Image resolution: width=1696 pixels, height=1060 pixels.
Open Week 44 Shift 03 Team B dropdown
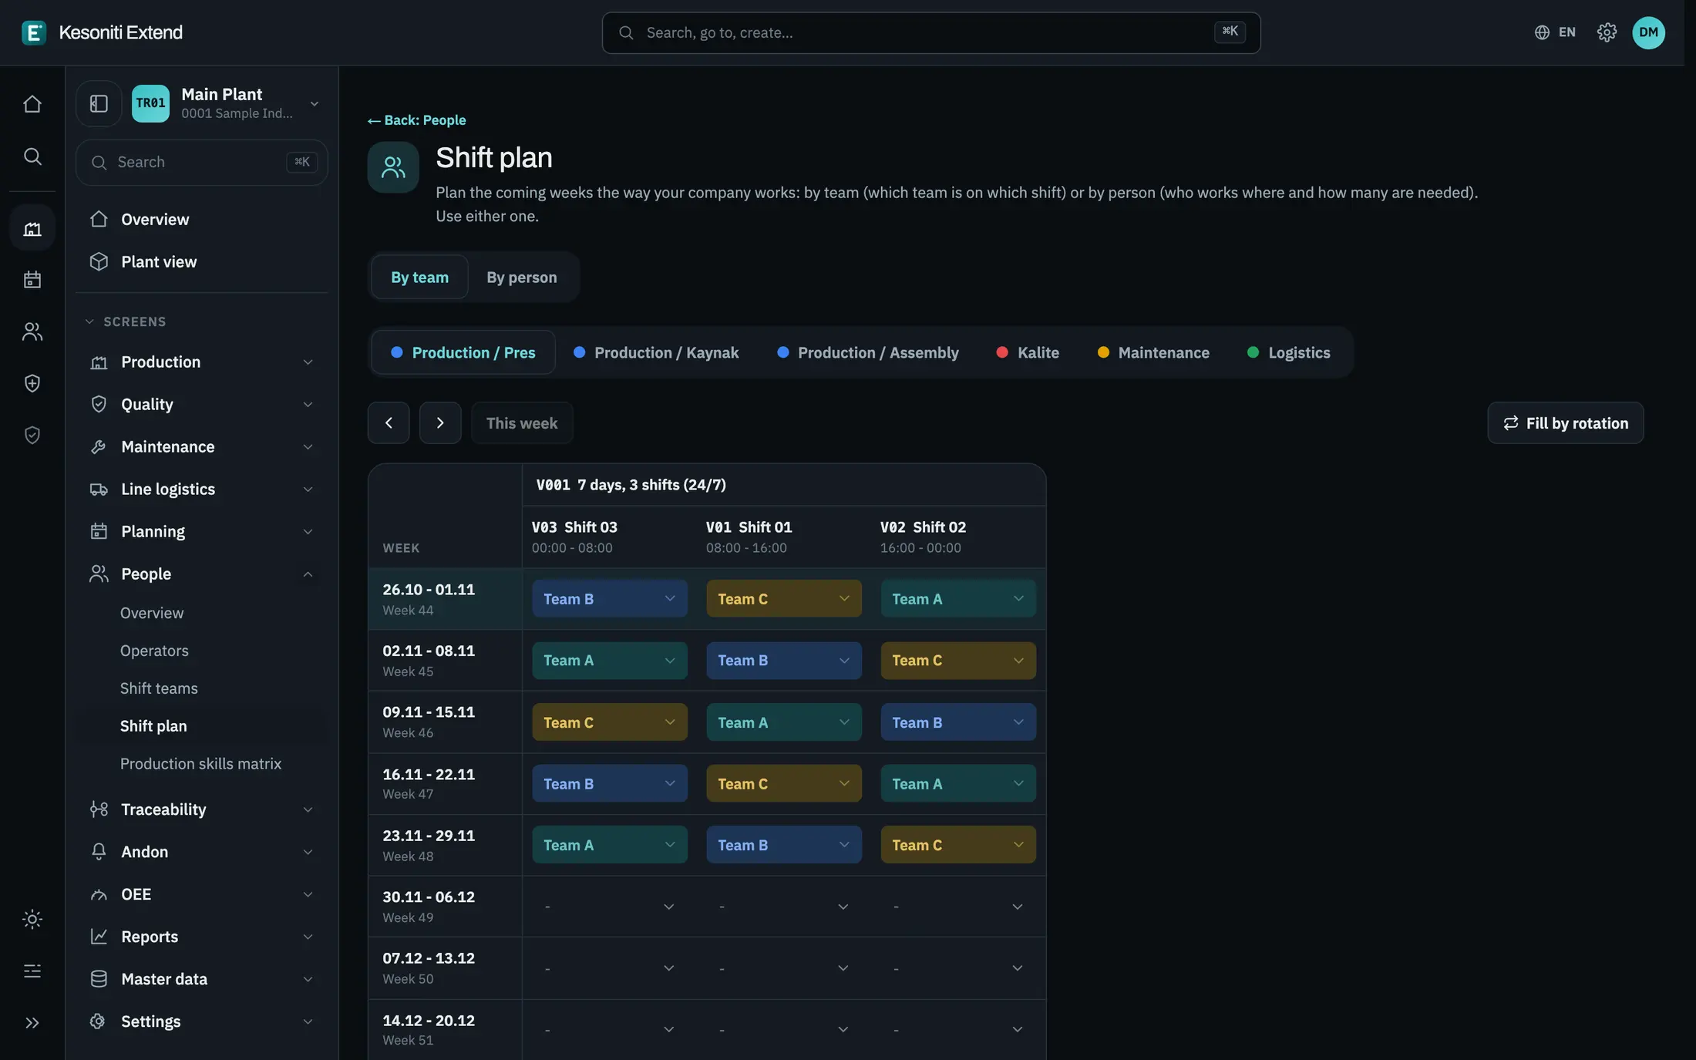610,599
